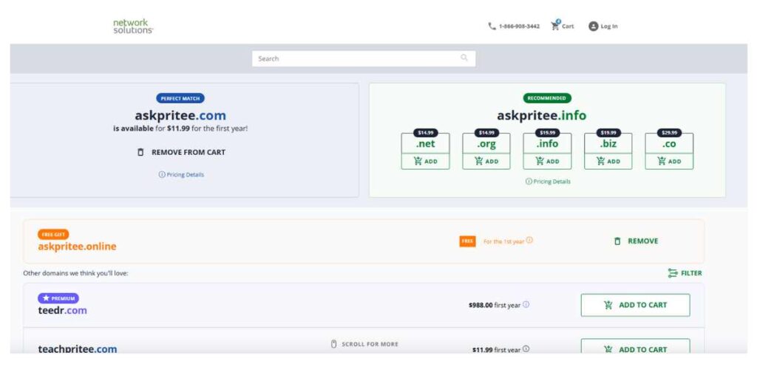Click the Premium star badge on teedr.com
This screenshot has height=378, width=757.
[x=58, y=298]
